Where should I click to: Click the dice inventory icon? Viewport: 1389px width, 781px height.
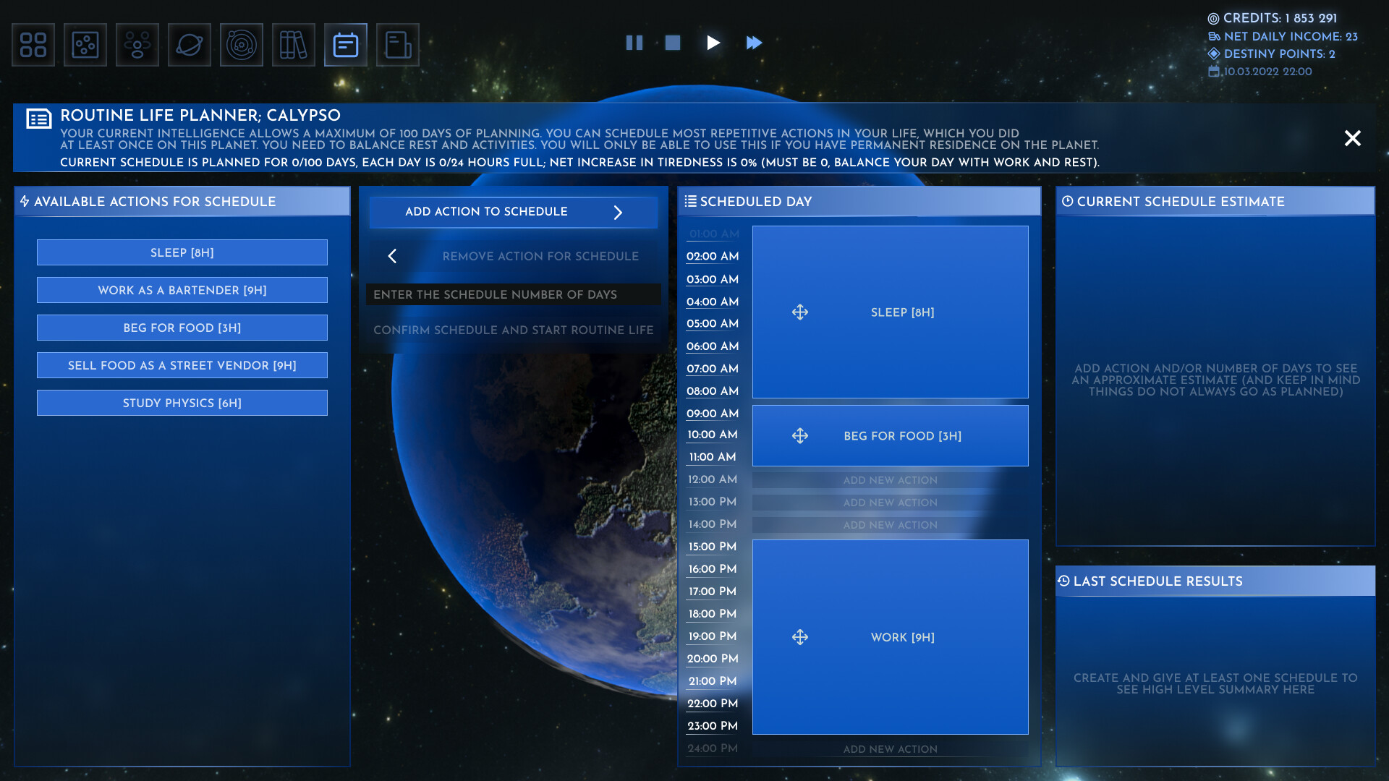point(85,44)
